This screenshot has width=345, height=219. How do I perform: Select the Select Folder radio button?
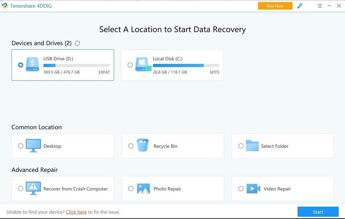pos(241,146)
